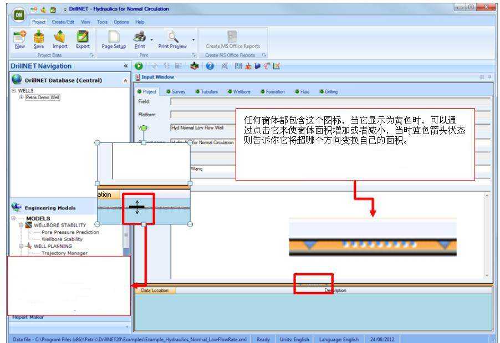500x343 pixels.
Task: Click the Units: English status entry
Action: point(294,339)
